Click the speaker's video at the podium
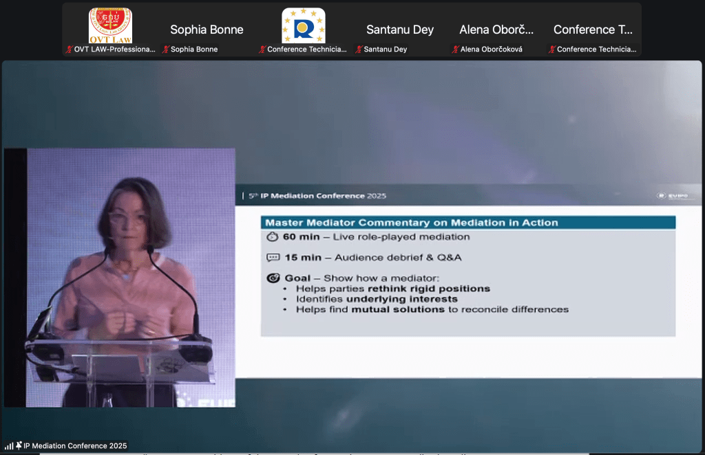The image size is (705, 455). (x=120, y=278)
